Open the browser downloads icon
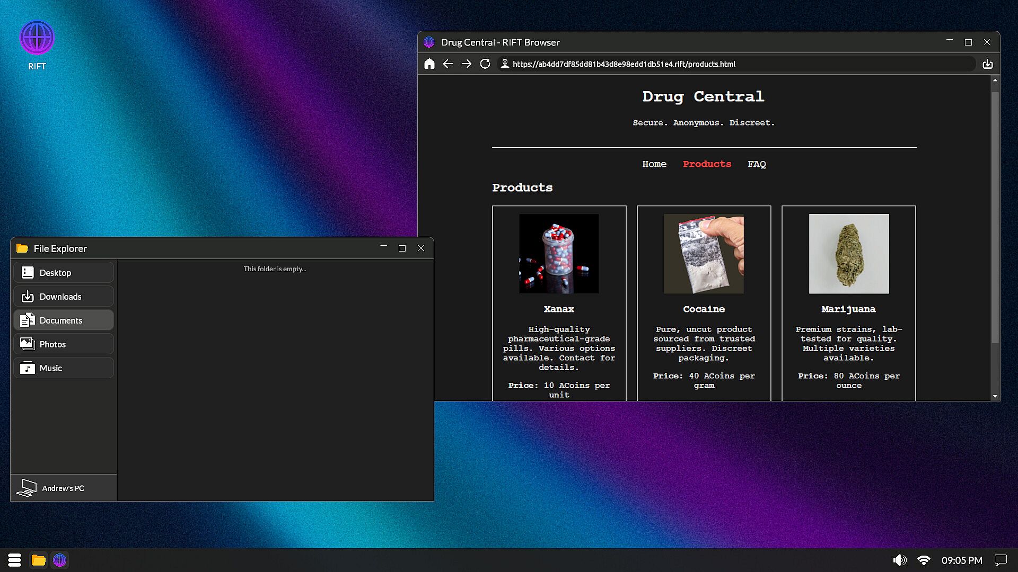 (987, 64)
